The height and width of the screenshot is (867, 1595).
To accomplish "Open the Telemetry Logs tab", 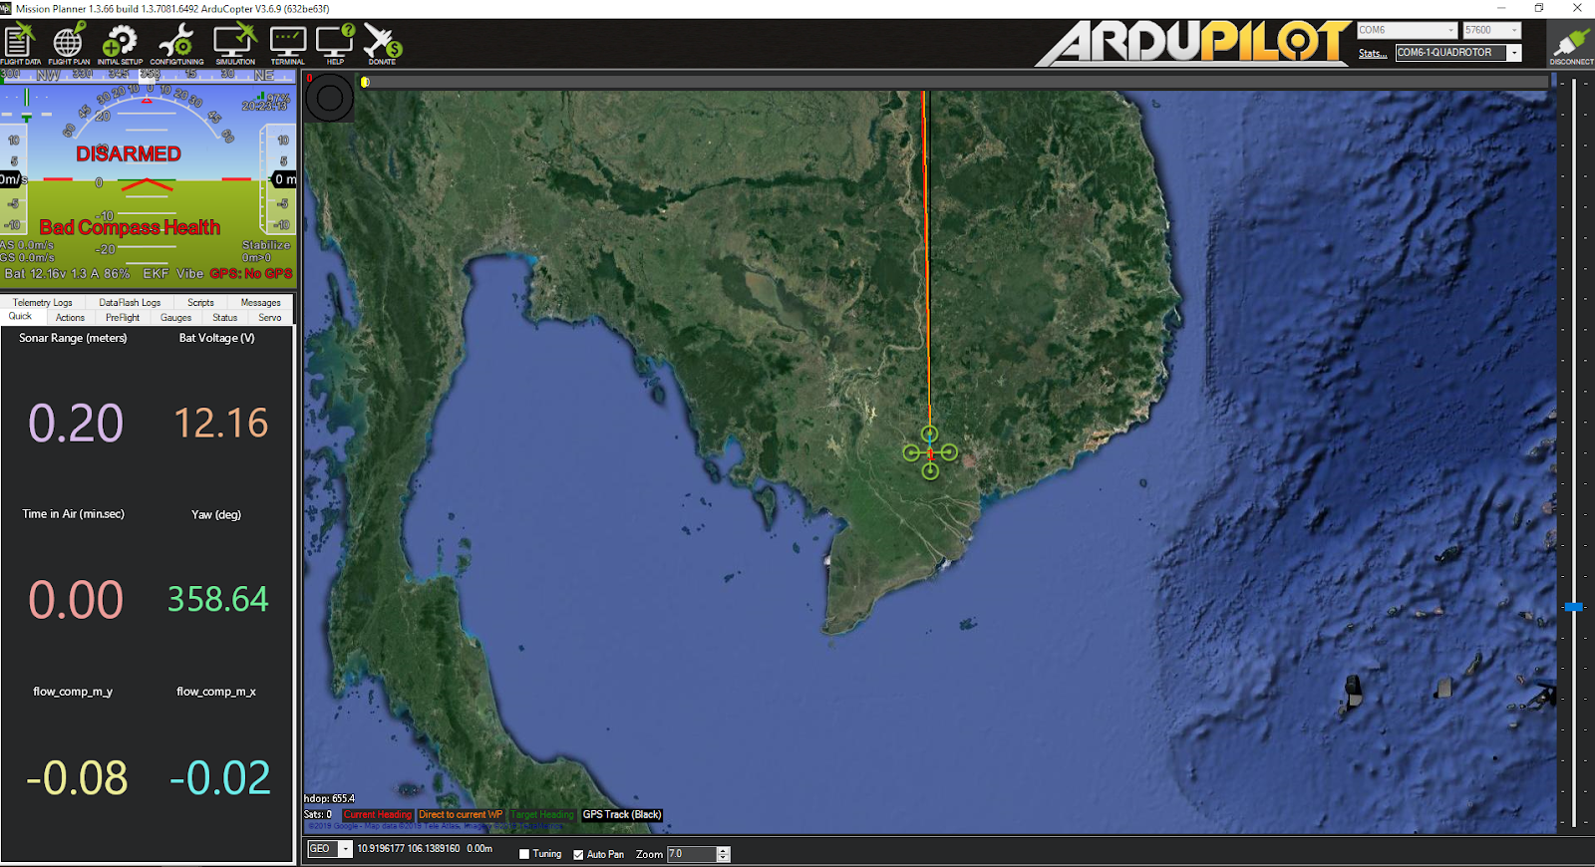I will pyautogui.click(x=43, y=303).
